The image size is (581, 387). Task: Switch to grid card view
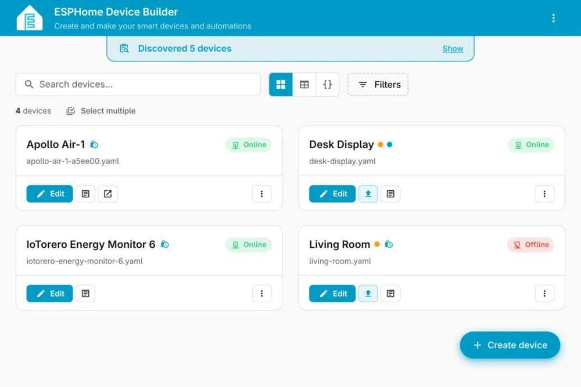281,84
